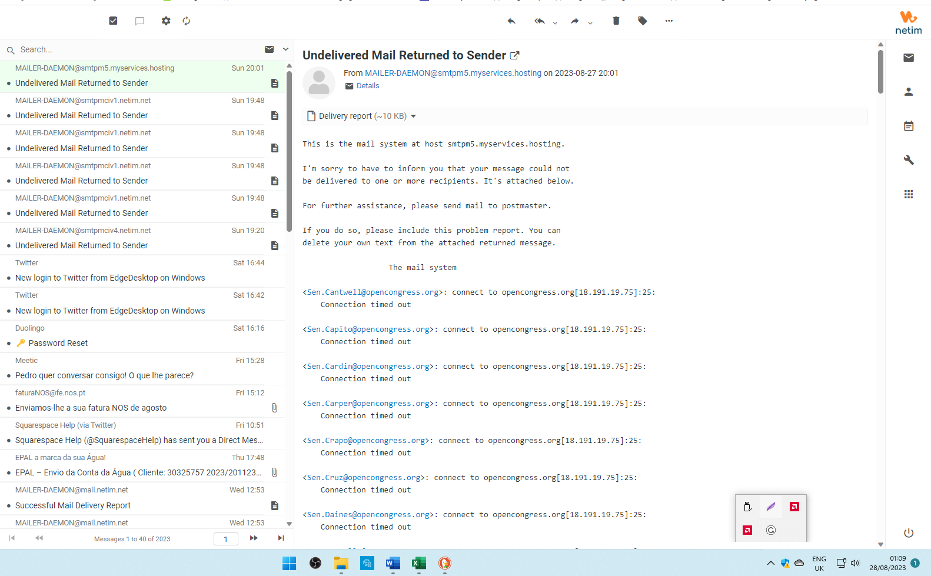Expand the Delivery report attachment dropdown
931x576 pixels.
coord(414,116)
